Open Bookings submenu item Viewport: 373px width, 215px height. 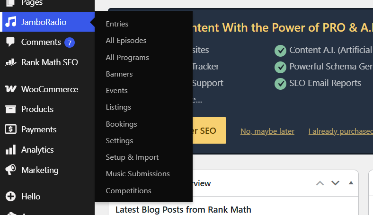click(121, 124)
